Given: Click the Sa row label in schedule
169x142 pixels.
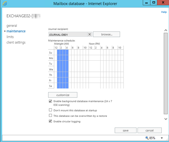Looking at the screenshot, I should click(50, 86).
